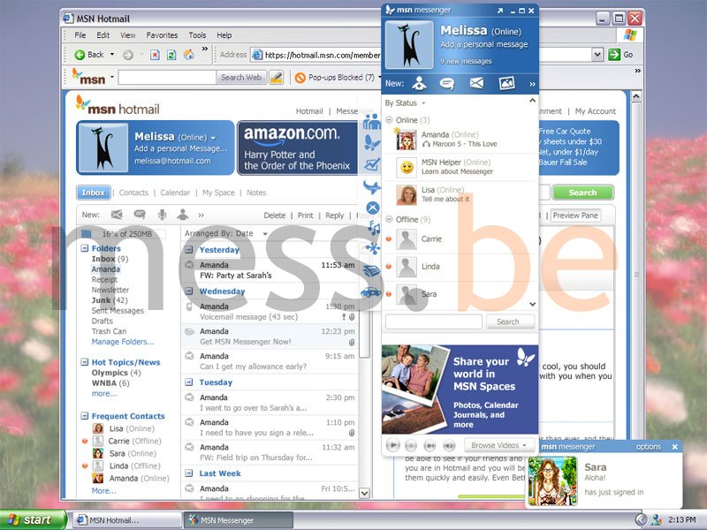Collapse the Yesterday message group
This screenshot has height=530, width=707.
point(189,250)
